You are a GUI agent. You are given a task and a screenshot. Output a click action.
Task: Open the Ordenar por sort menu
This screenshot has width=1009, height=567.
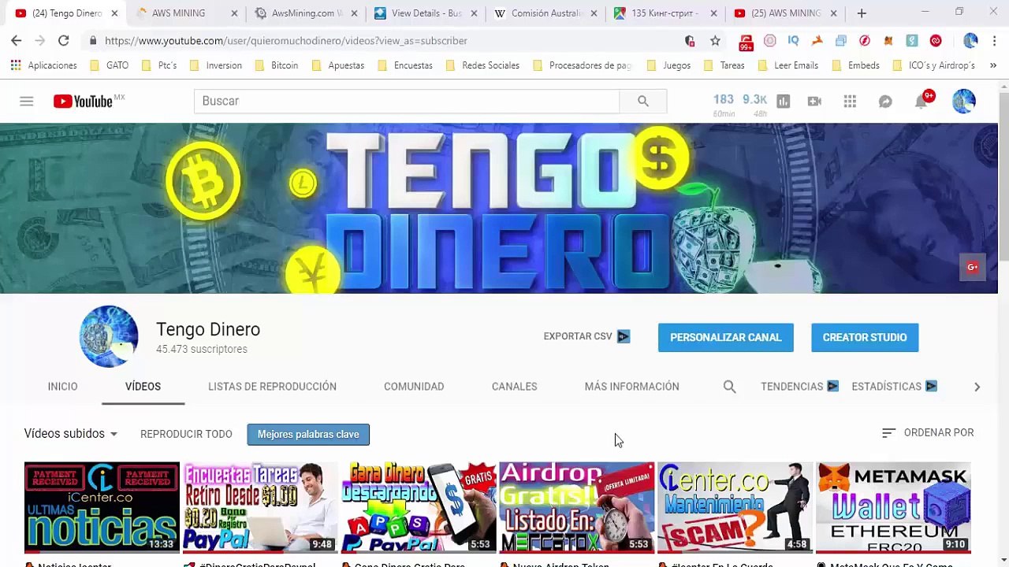928,432
